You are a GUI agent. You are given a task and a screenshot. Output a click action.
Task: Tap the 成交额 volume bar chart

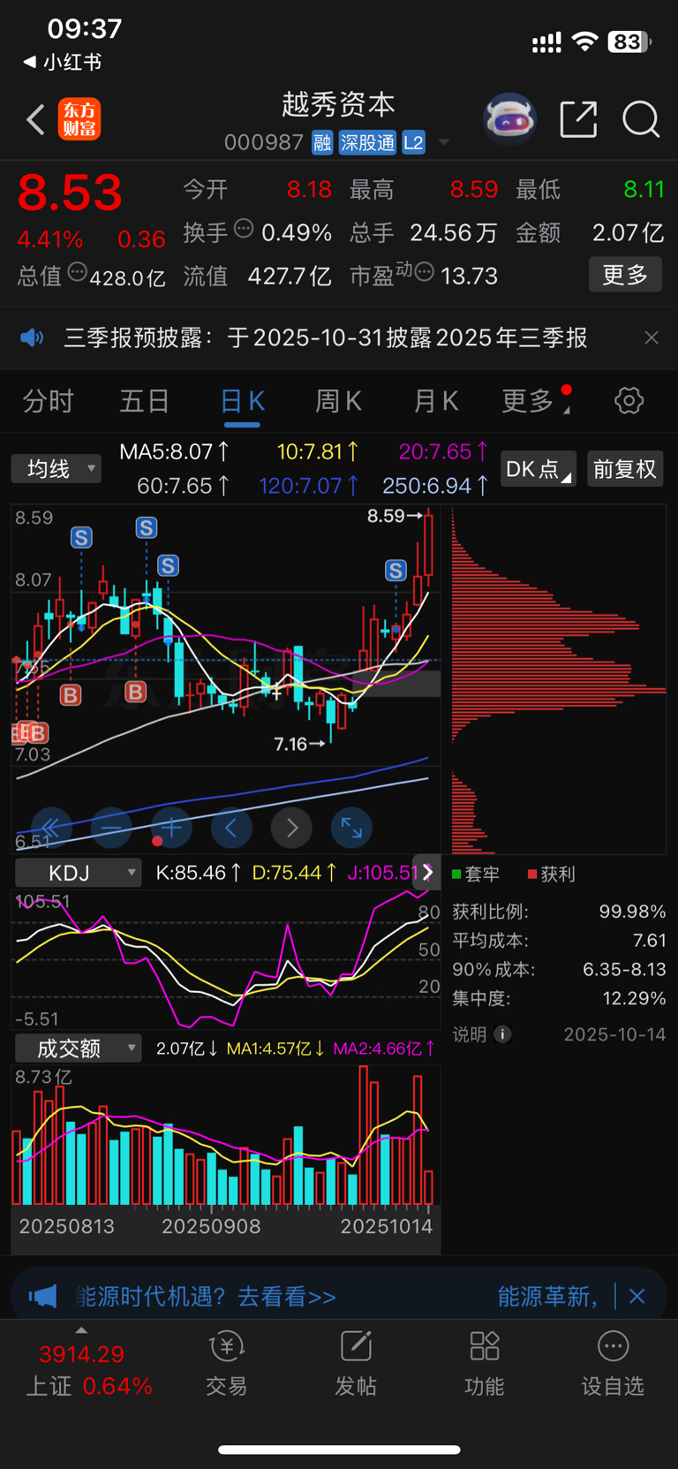tap(226, 1135)
